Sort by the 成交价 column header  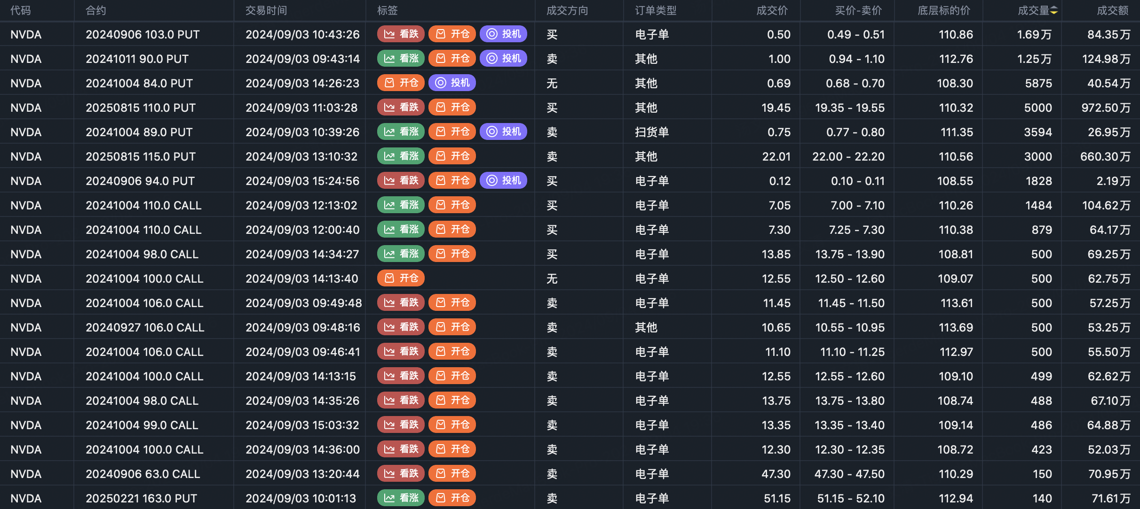772,11
